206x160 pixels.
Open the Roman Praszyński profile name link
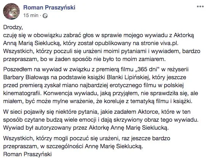49,7
